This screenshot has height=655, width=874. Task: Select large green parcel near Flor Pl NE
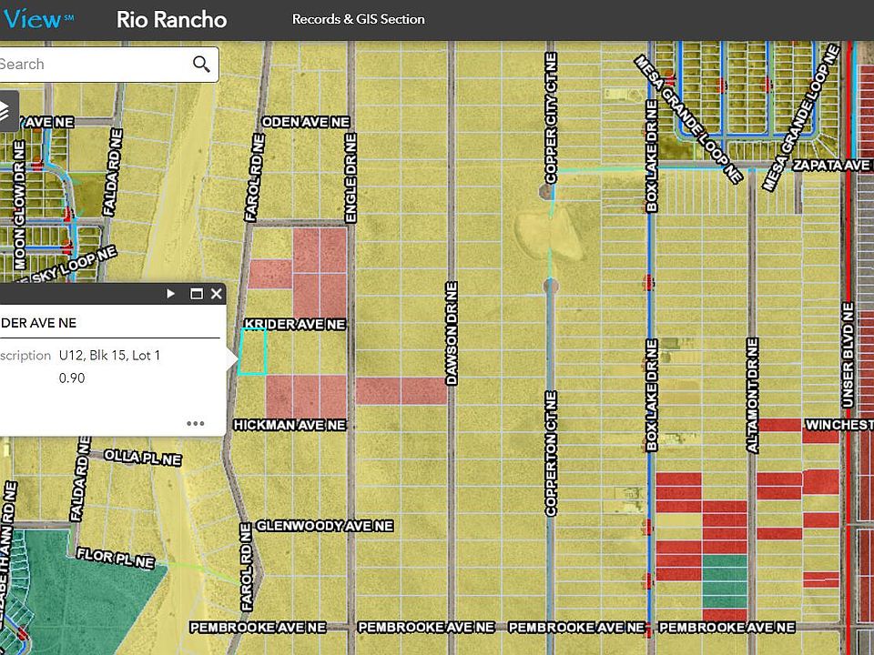coord(82,582)
